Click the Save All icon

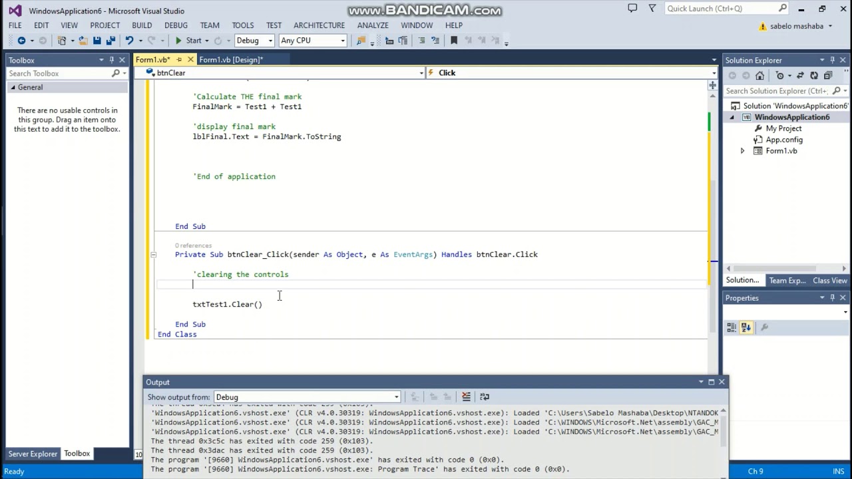coord(110,41)
